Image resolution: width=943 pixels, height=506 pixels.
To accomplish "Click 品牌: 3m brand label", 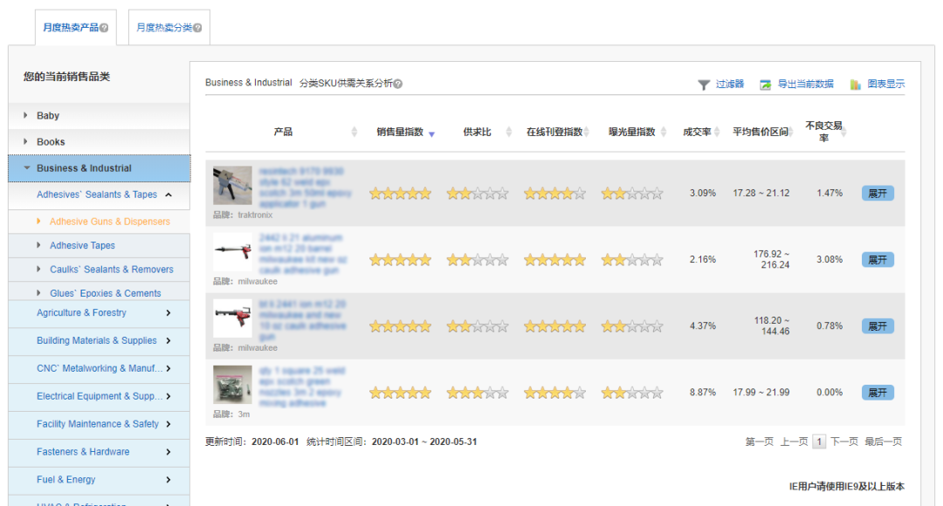I will click(231, 414).
